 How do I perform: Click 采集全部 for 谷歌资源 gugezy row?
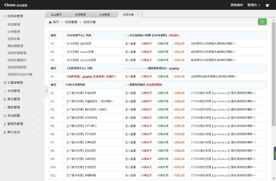point(179,76)
